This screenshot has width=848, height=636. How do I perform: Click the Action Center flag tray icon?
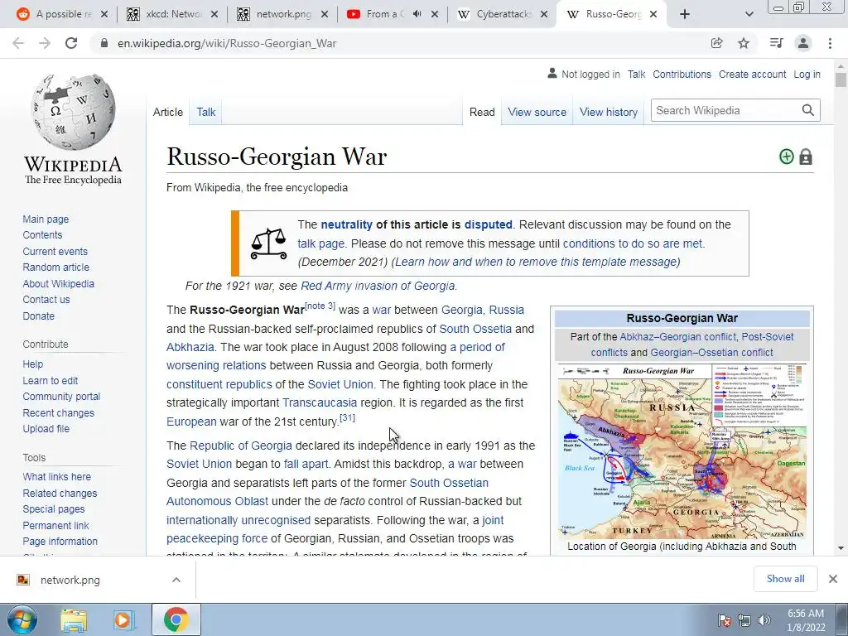coord(725,620)
